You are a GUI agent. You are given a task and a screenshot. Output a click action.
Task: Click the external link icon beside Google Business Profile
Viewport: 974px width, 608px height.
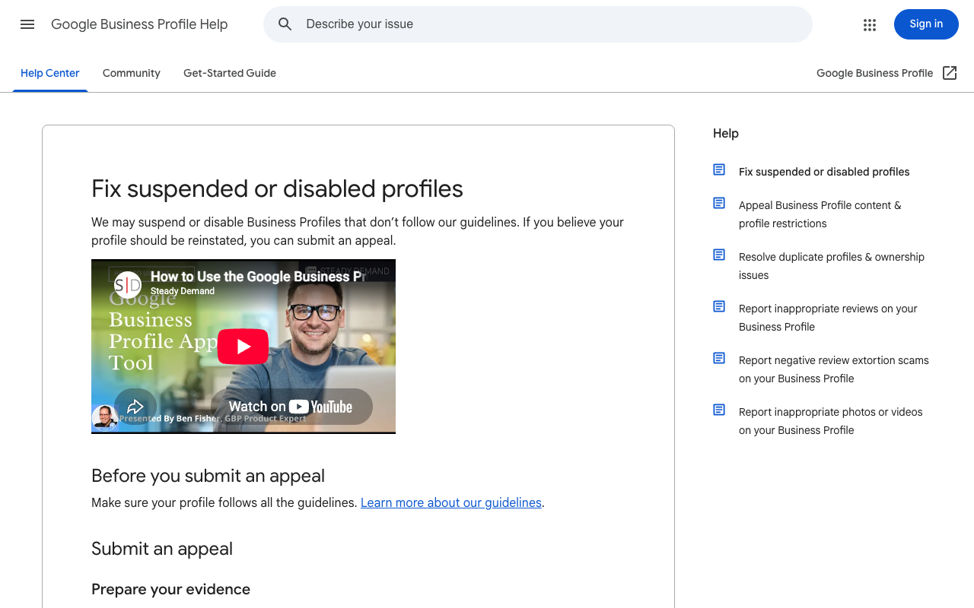coord(950,73)
